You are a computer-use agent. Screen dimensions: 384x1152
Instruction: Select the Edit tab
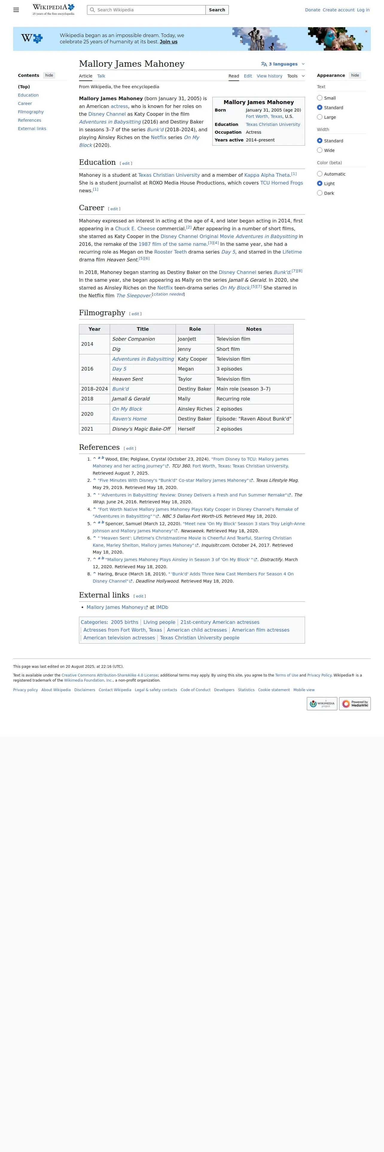248,76
